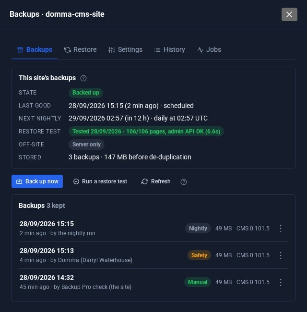Click 'by Domma (Darryl Waterhouse)' text
This screenshot has height=312, width=307.
(x=91, y=260)
